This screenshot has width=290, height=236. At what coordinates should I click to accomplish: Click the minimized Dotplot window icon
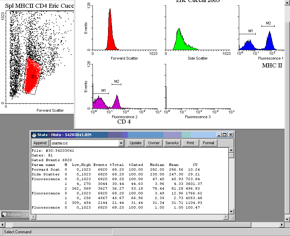click(x=4, y=214)
